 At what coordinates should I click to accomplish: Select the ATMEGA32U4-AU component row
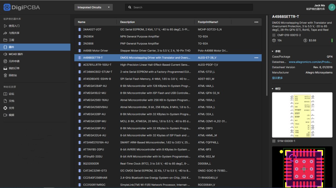tap(168, 135)
